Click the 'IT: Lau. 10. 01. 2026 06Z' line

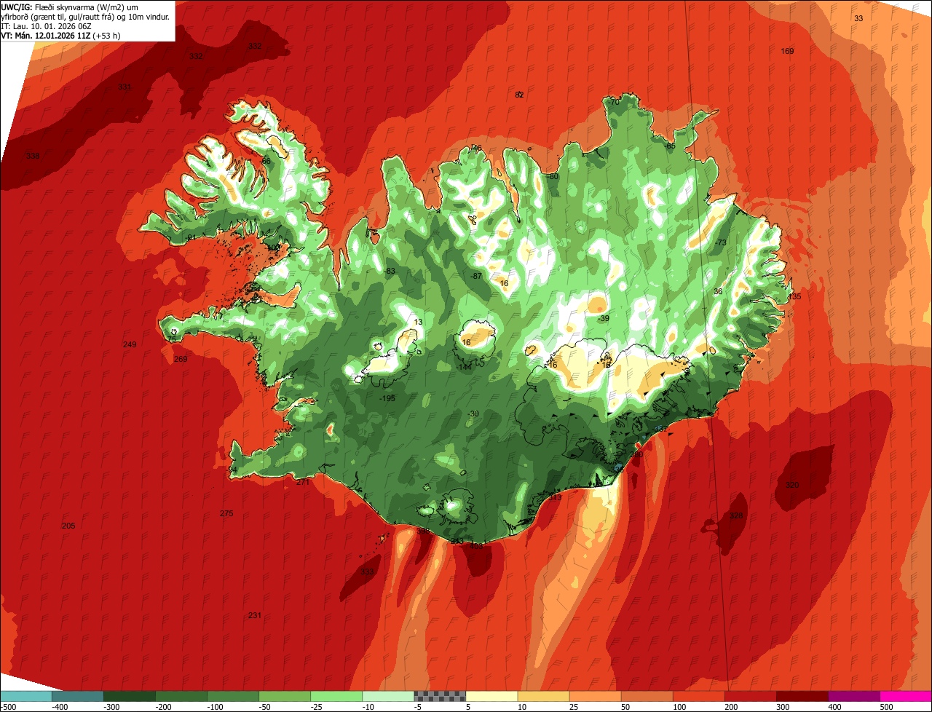point(46,26)
